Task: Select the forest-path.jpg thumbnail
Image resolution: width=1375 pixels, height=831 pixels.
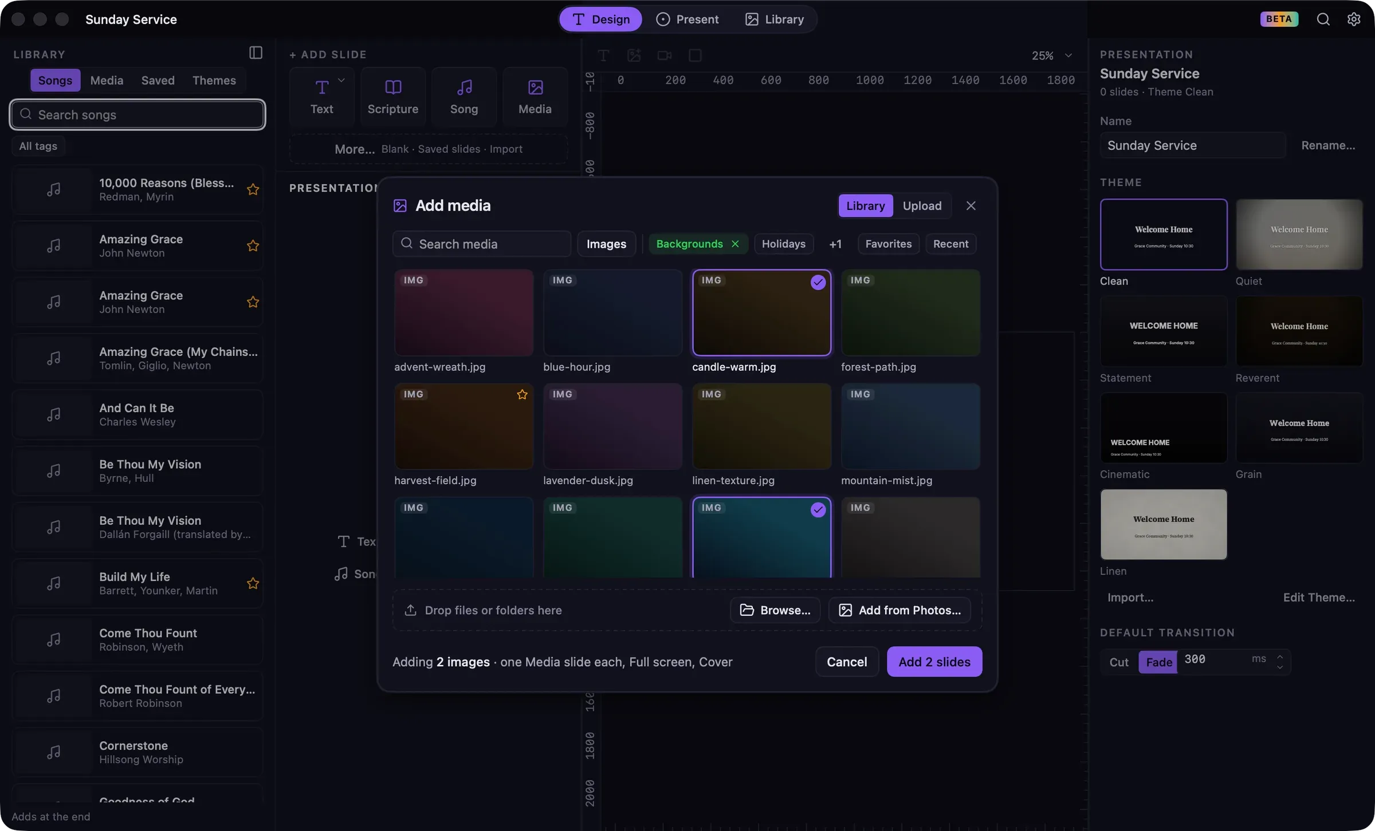Action: 910,313
